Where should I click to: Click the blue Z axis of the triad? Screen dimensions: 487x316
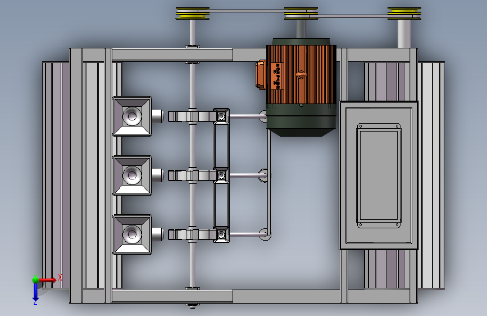pyautogui.click(x=35, y=292)
